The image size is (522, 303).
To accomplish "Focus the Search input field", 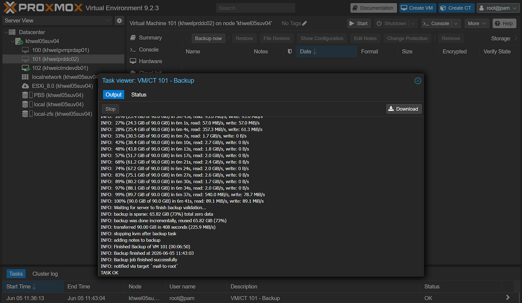I will pos(255,8).
